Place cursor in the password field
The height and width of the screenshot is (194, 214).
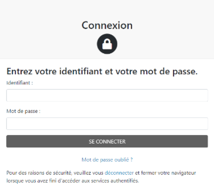107,124
